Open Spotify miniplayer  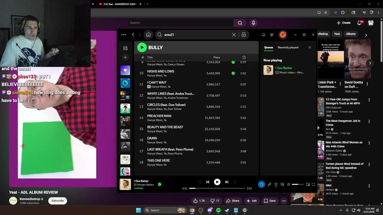[x=308, y=185]
